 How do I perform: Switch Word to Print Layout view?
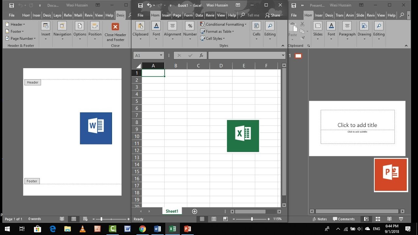(x=74, y=219)
